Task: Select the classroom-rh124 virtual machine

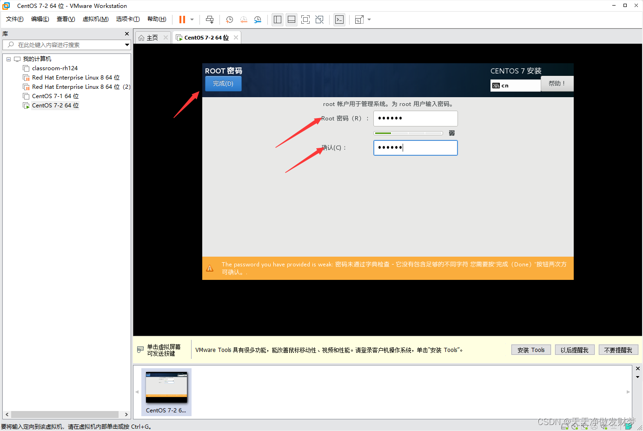Action: tap(55, 68)
